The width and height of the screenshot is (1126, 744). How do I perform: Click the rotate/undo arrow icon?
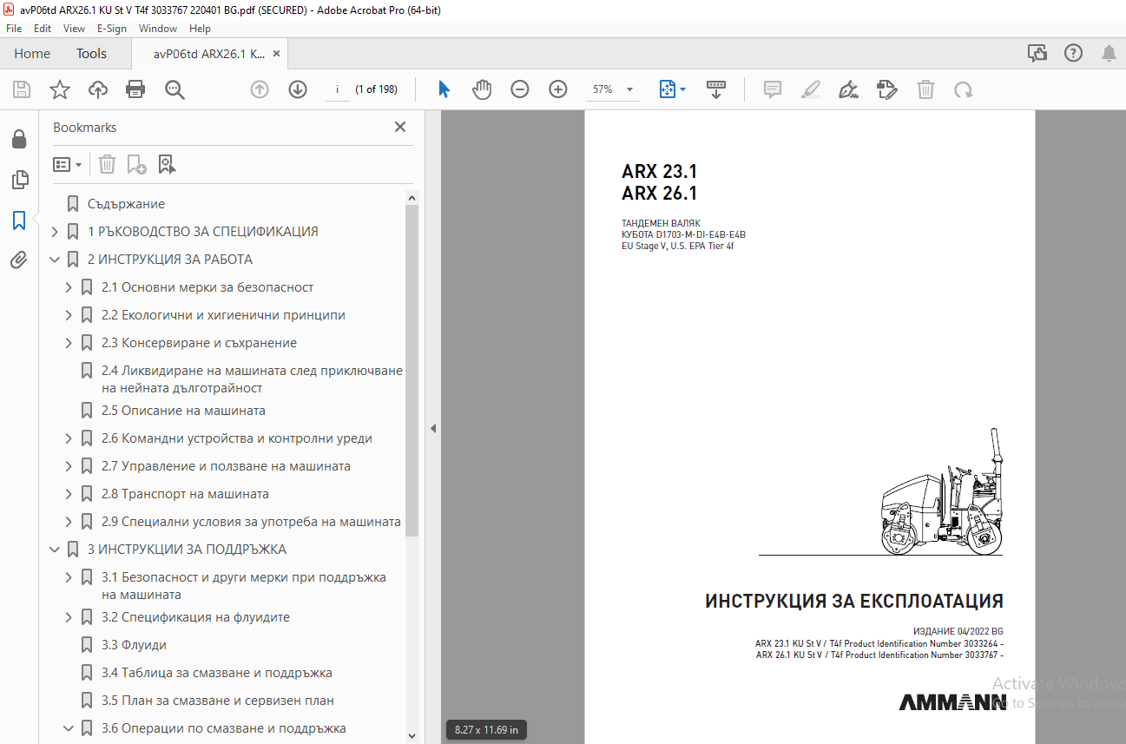pyautogui.click(x=963, y=89)
